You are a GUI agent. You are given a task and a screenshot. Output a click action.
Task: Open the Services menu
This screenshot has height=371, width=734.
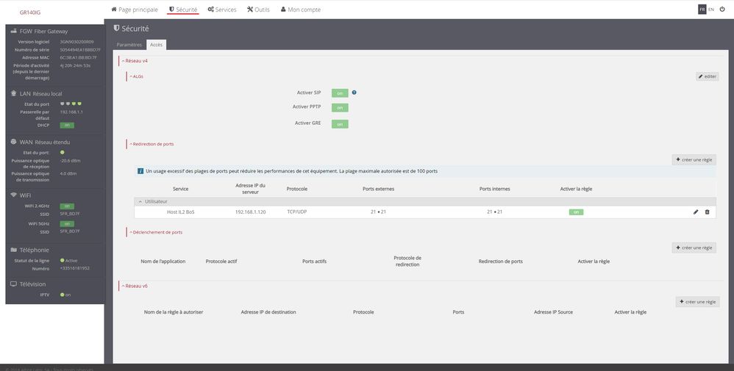coord(222,10)
